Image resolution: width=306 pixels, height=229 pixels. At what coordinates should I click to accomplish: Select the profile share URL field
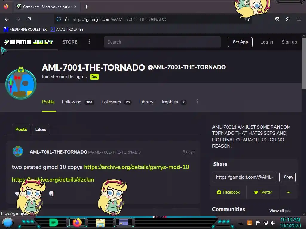coord(244,177)
